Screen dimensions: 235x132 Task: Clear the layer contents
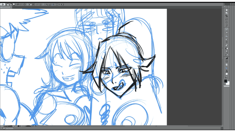25,4
